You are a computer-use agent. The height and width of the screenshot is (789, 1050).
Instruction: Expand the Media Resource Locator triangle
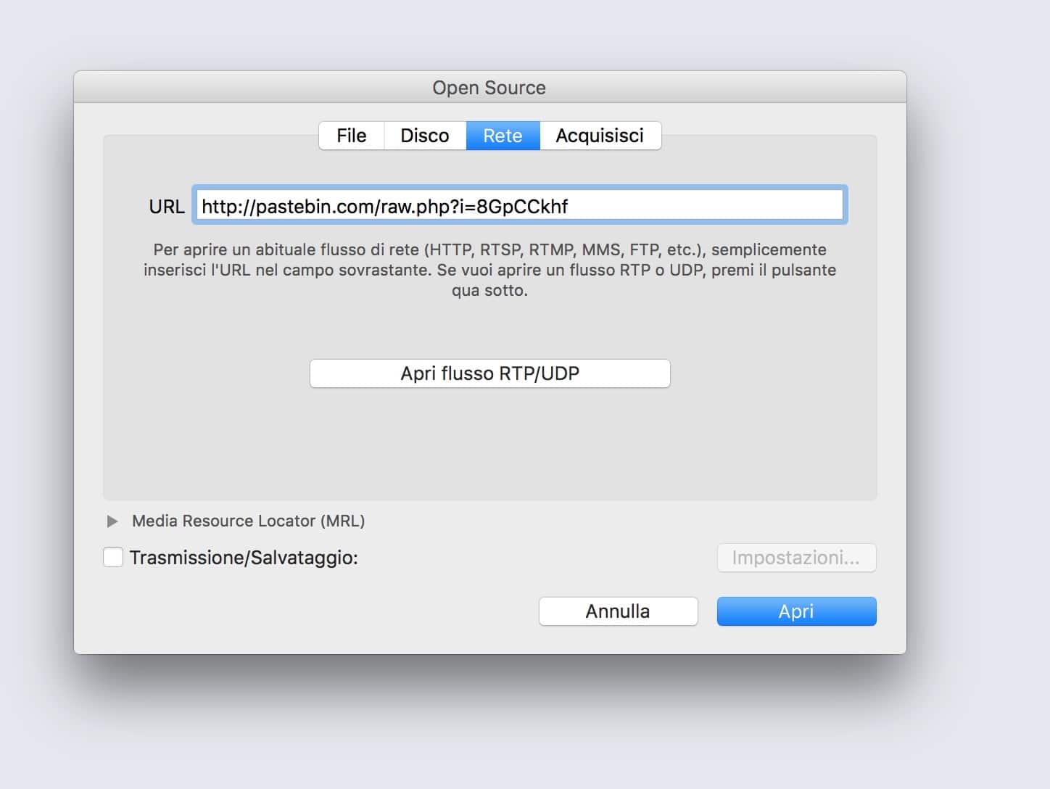coord(112,521)
